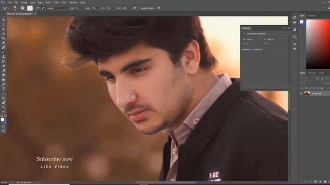Open the tool preset picker dropdown
This screenshot has width=330, height=185.
tap(9, 8)
